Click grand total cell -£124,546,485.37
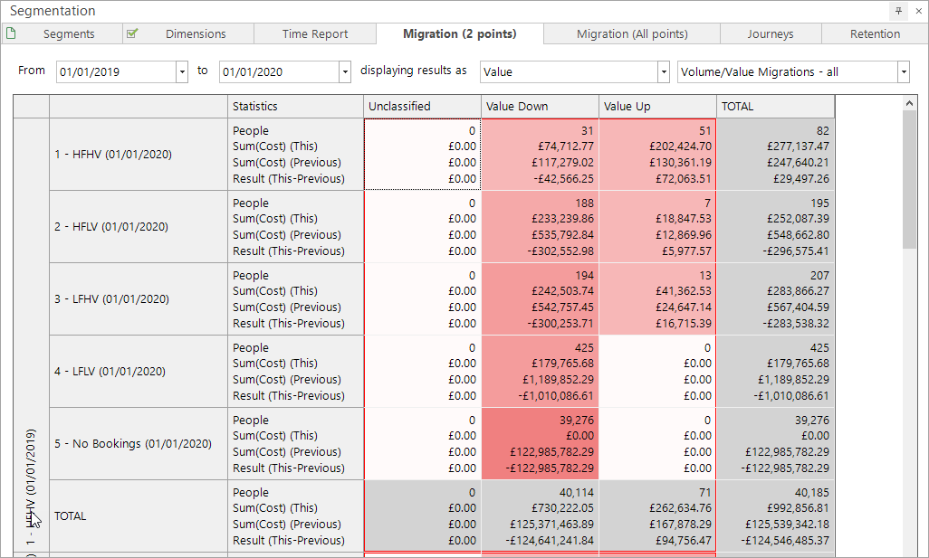Image resolution: width=929 pixels, height=558 pixels. (x=785, y=540)
